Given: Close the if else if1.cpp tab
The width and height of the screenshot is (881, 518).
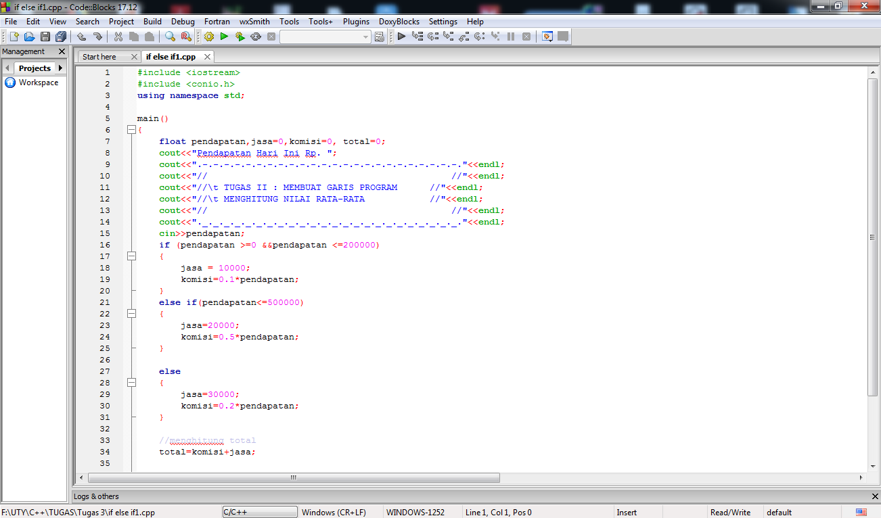Looking at the screenshot, I should pyautogui.click(x=207, y=57).
